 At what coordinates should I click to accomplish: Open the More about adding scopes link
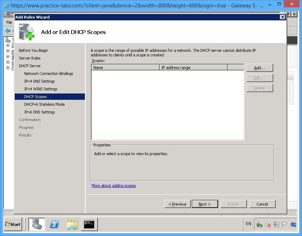click(x=114, y=186)
